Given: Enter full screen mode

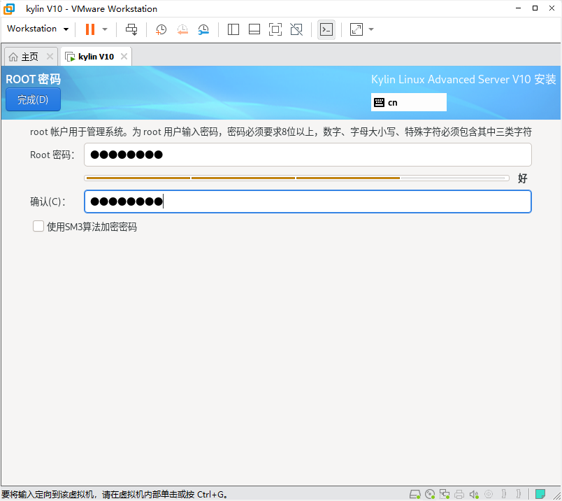Looking at the screenshot, I should (275, 29).
